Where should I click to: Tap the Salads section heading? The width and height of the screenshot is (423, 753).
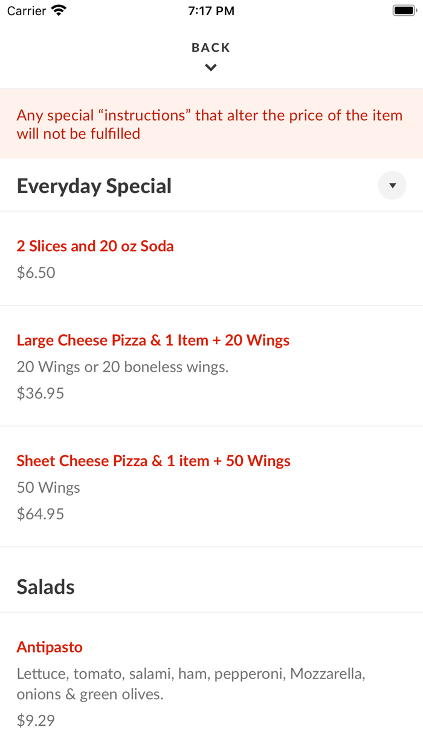[x=46, y=587]
